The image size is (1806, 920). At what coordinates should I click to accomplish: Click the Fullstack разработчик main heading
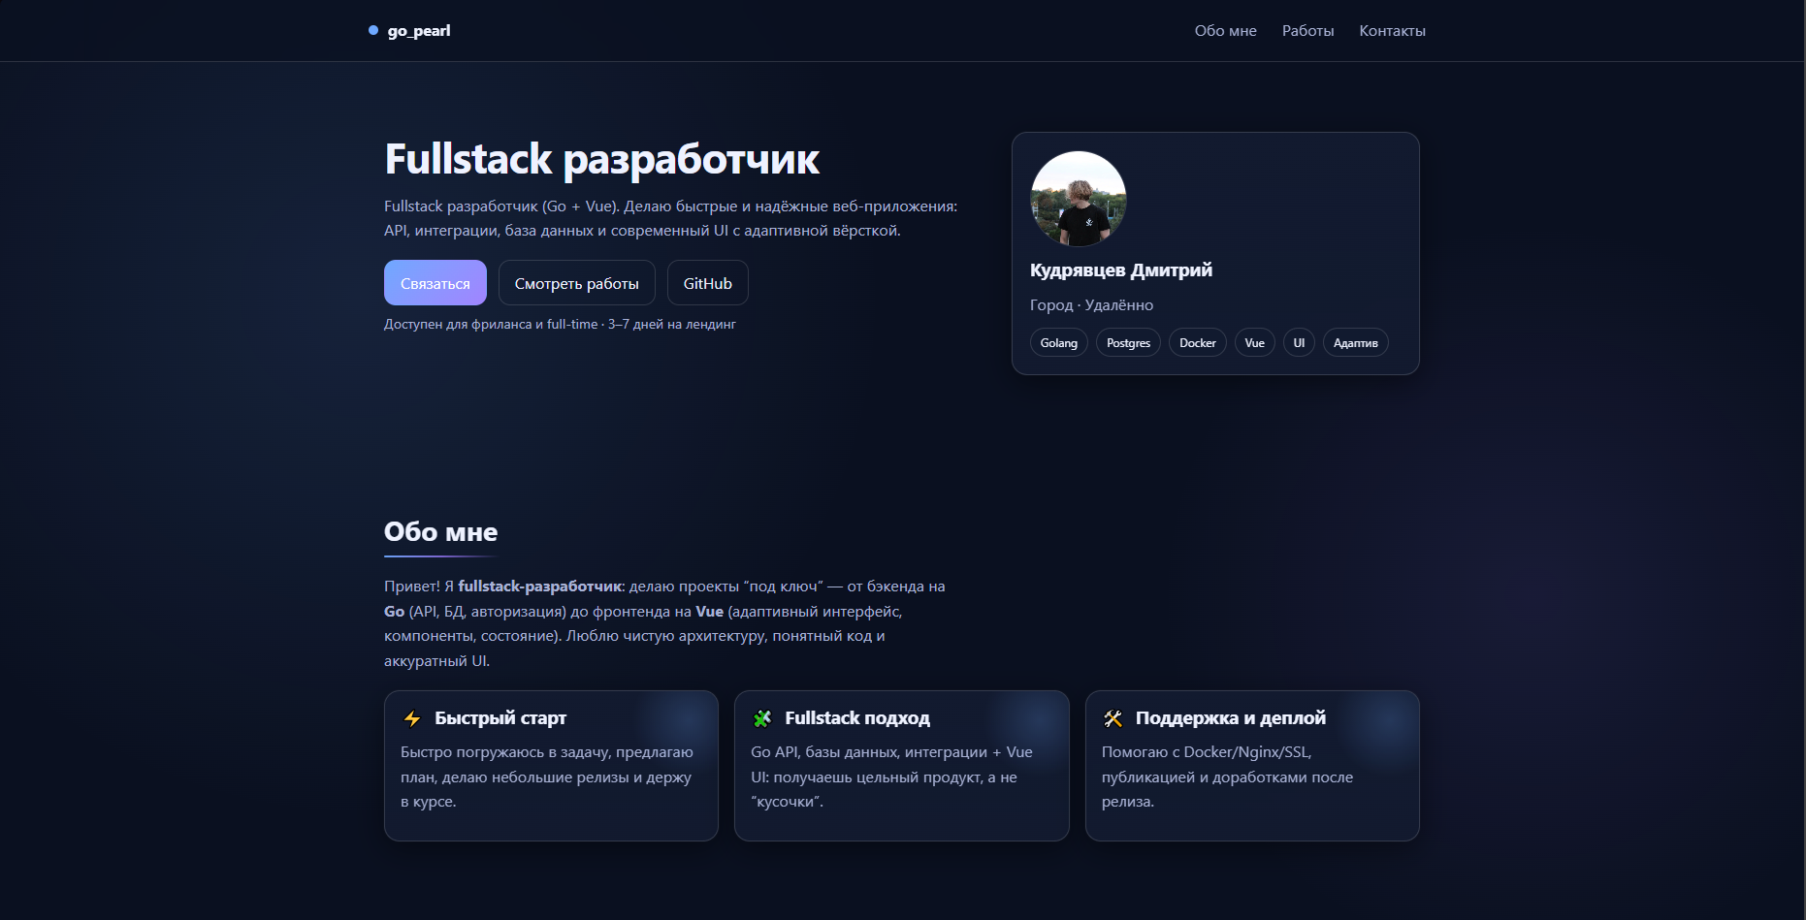(x=602, y=160)
